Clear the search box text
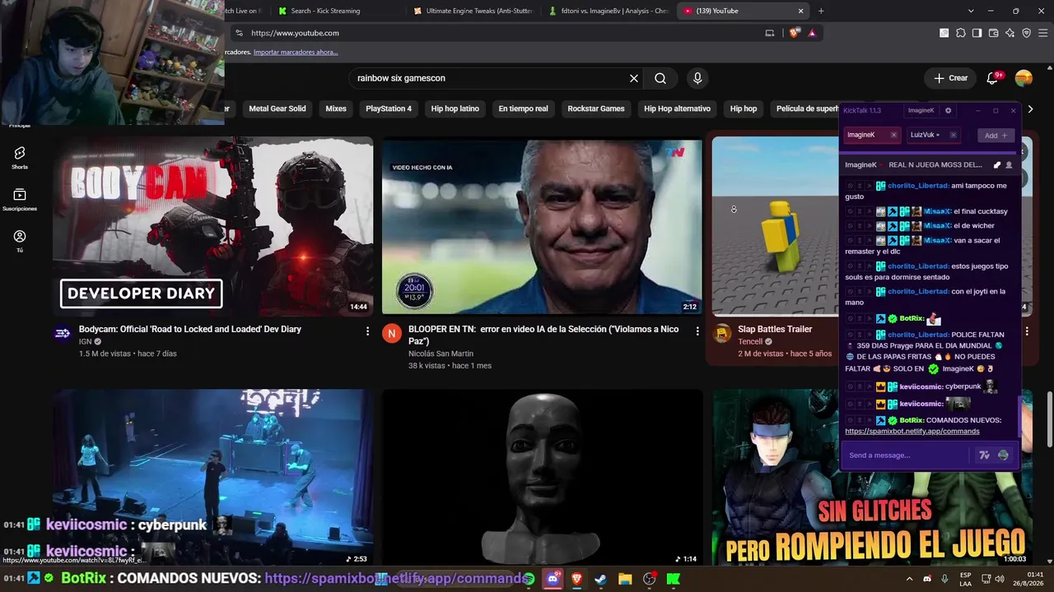Screen dimensions: 1054x592 coord(634,78)
